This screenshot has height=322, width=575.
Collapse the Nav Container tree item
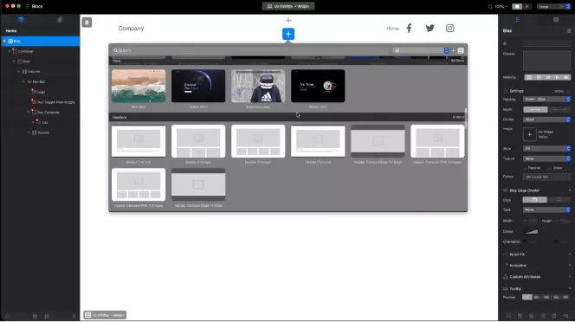point(29,113)
